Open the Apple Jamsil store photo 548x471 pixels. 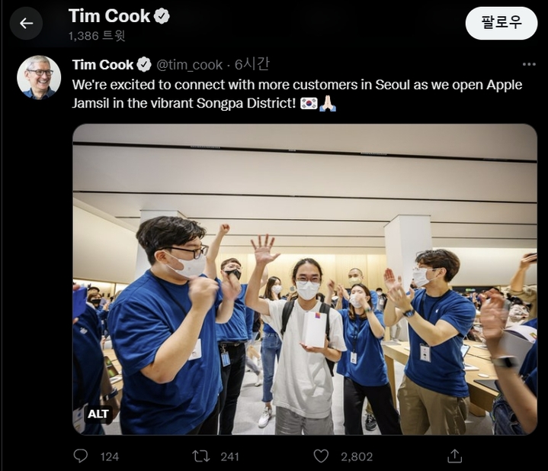click(305, 279)
